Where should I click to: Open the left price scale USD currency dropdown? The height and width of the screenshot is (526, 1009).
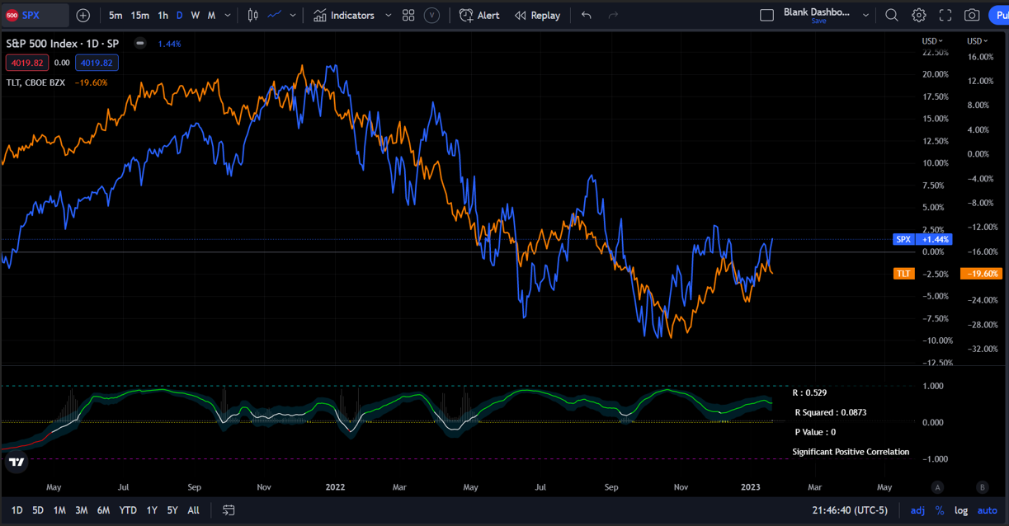point(933,41)
